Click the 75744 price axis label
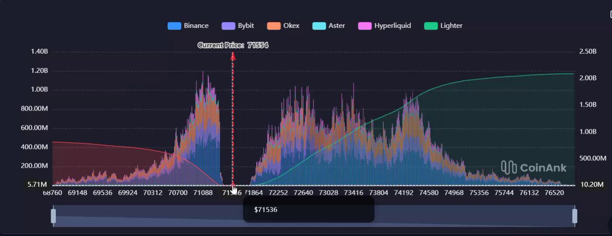This screenshot has height=236, width=612. [503, 193]
